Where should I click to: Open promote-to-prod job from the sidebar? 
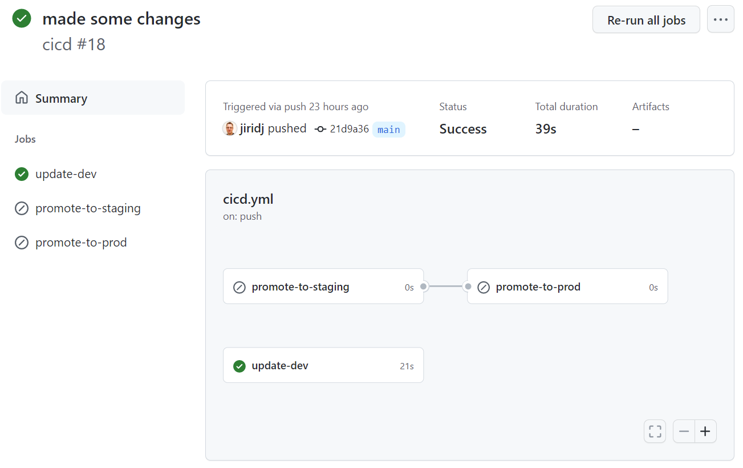(81, 242)
